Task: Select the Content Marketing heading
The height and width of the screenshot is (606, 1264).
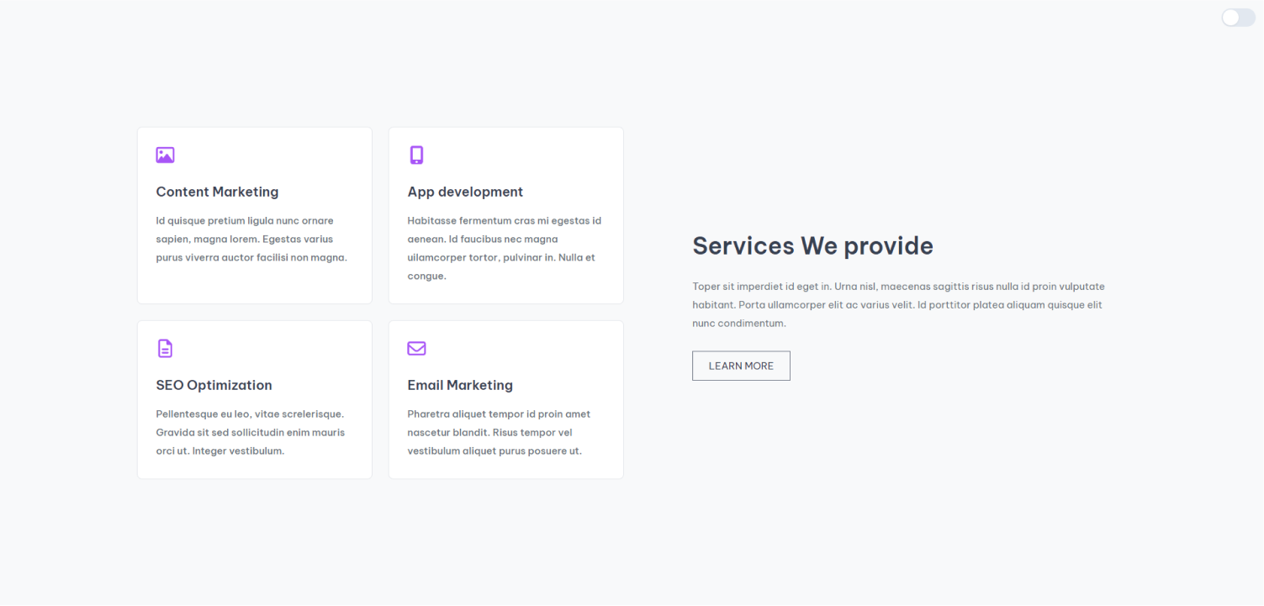Action: point(217,192)
